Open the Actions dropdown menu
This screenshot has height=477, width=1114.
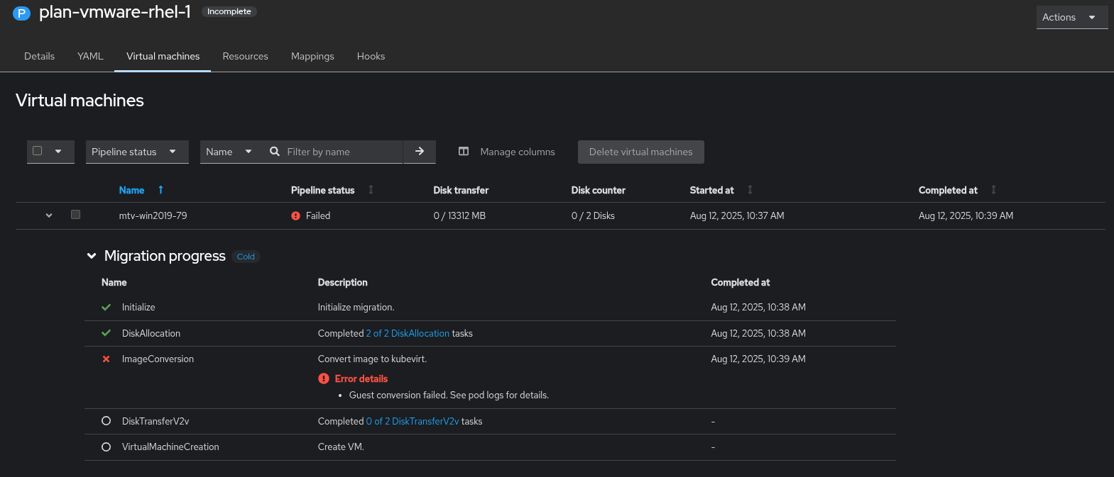(1071, 17)
